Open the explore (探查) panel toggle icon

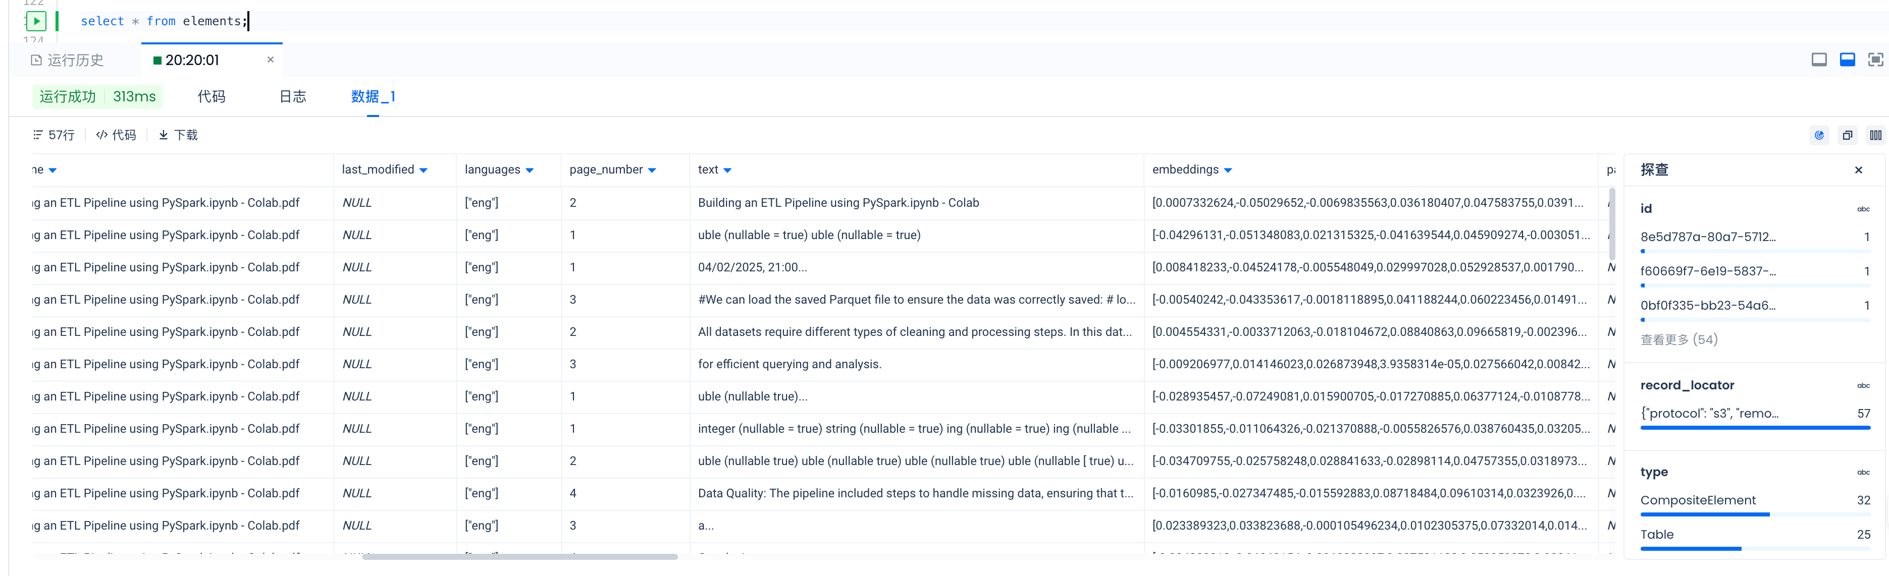1819,136
